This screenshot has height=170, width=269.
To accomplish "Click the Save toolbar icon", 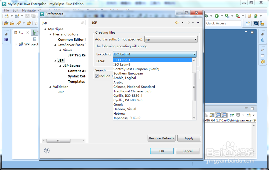I will click(27, 16).
